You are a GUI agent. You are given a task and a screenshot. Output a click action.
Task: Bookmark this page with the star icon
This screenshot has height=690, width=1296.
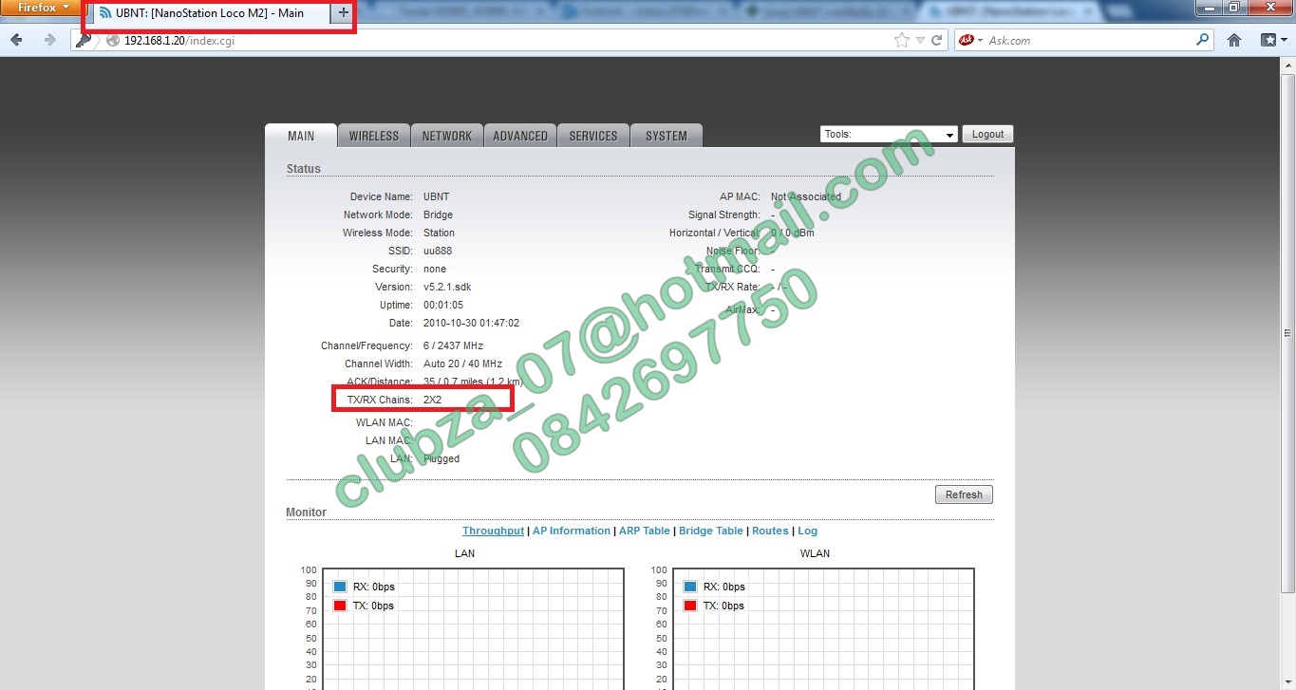pos(901,40)
